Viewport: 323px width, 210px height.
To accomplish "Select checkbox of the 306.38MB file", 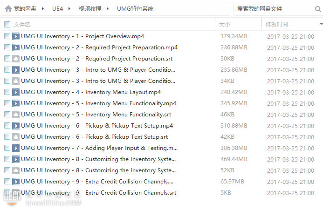I will pyautogui.click(x=7, y=148).
